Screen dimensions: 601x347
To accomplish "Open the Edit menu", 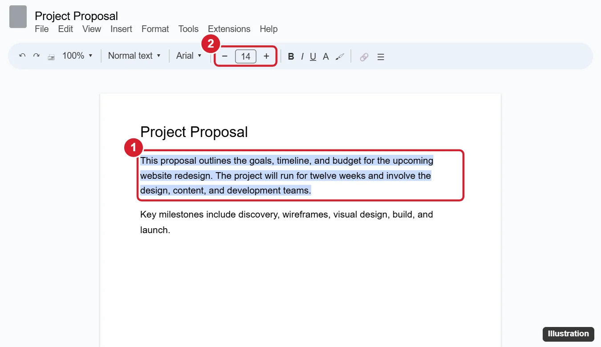I will click(x=65, y=29).
